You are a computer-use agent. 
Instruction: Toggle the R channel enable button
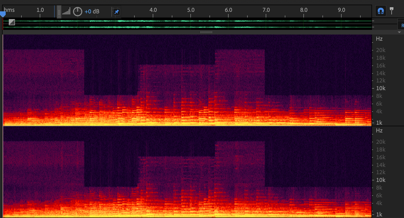(402, 26)
